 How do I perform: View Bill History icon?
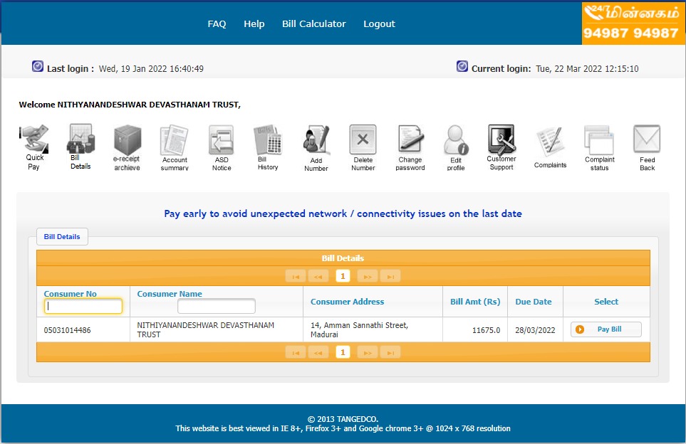point(268,140)
